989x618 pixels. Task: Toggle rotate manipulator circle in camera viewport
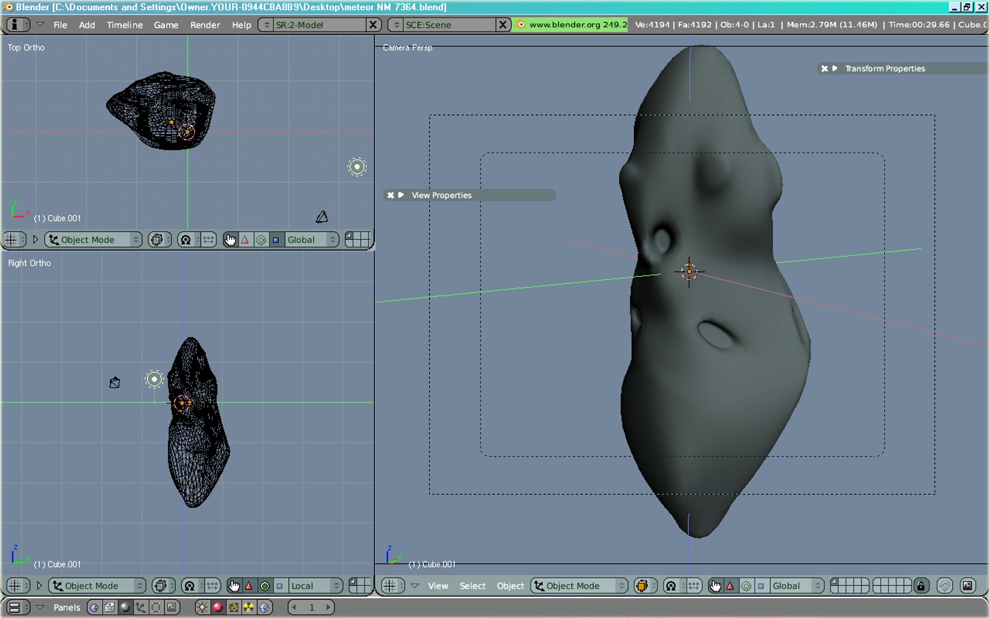click(746, 585)
